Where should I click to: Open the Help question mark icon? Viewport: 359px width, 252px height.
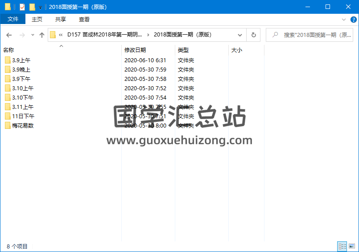[x=353, y=20]
